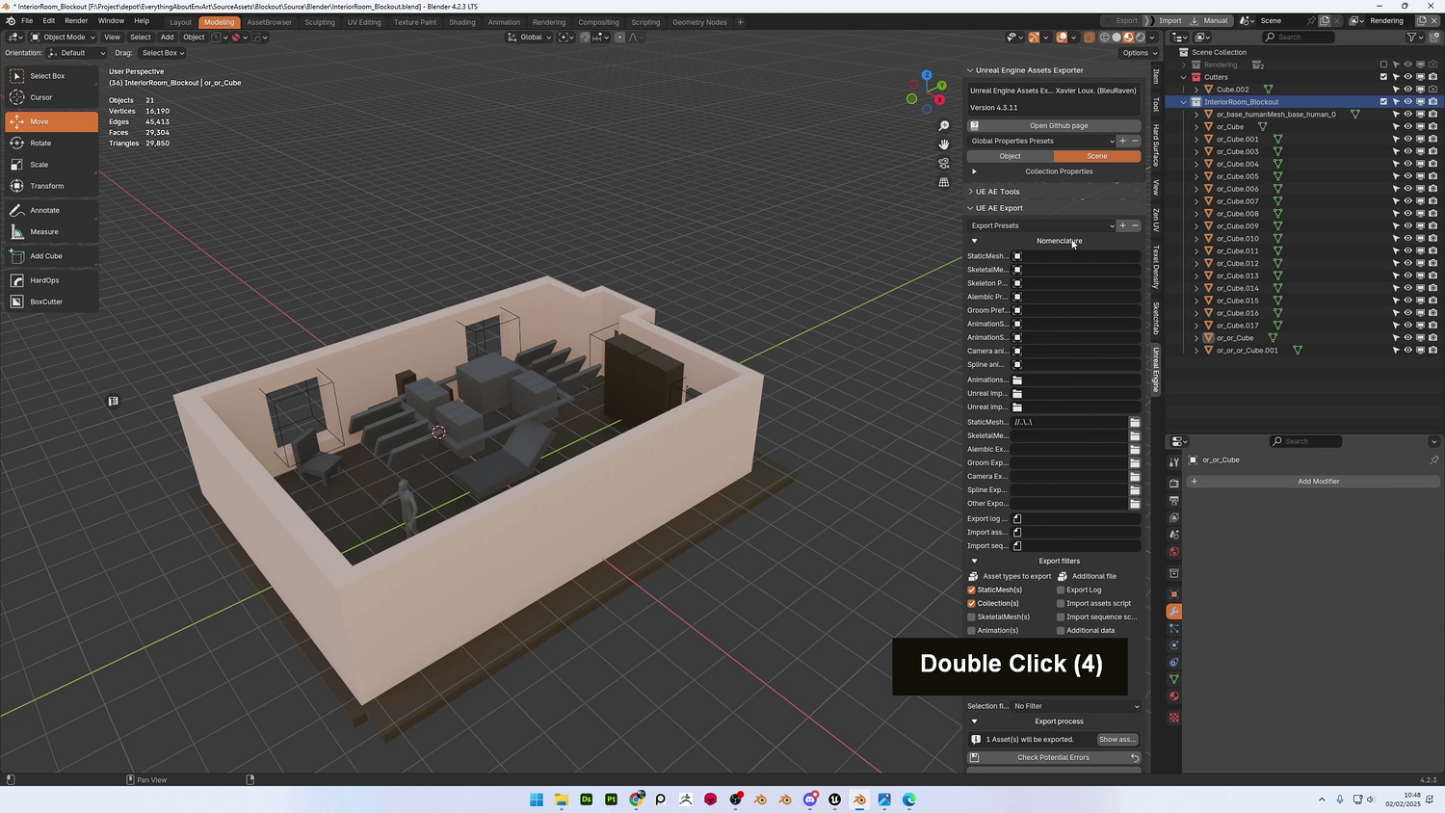
Task: Uncheck the StaticMesh(s) export checkbox
Action: [972, 590]
